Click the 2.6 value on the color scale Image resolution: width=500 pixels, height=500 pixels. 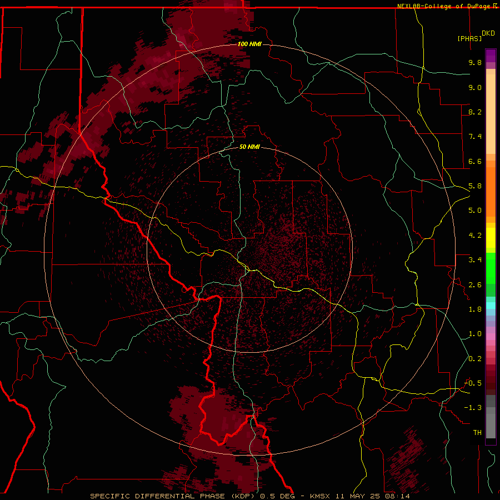(x=475, y=285)
